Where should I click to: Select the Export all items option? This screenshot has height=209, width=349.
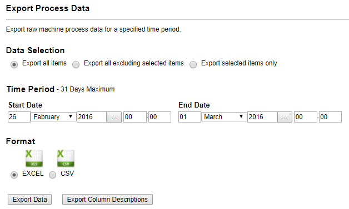click(14, 64)
